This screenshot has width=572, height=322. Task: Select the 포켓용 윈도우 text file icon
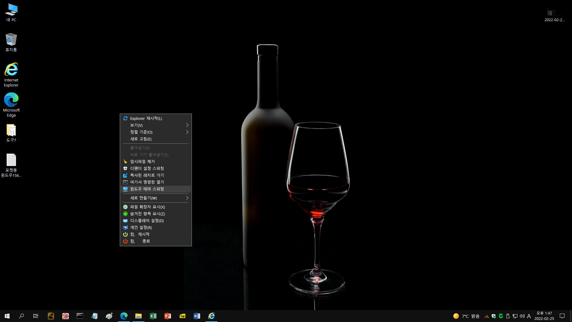[x=11, y=165]
